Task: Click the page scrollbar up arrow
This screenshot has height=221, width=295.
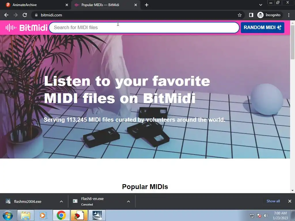Action: coord(293,23)
